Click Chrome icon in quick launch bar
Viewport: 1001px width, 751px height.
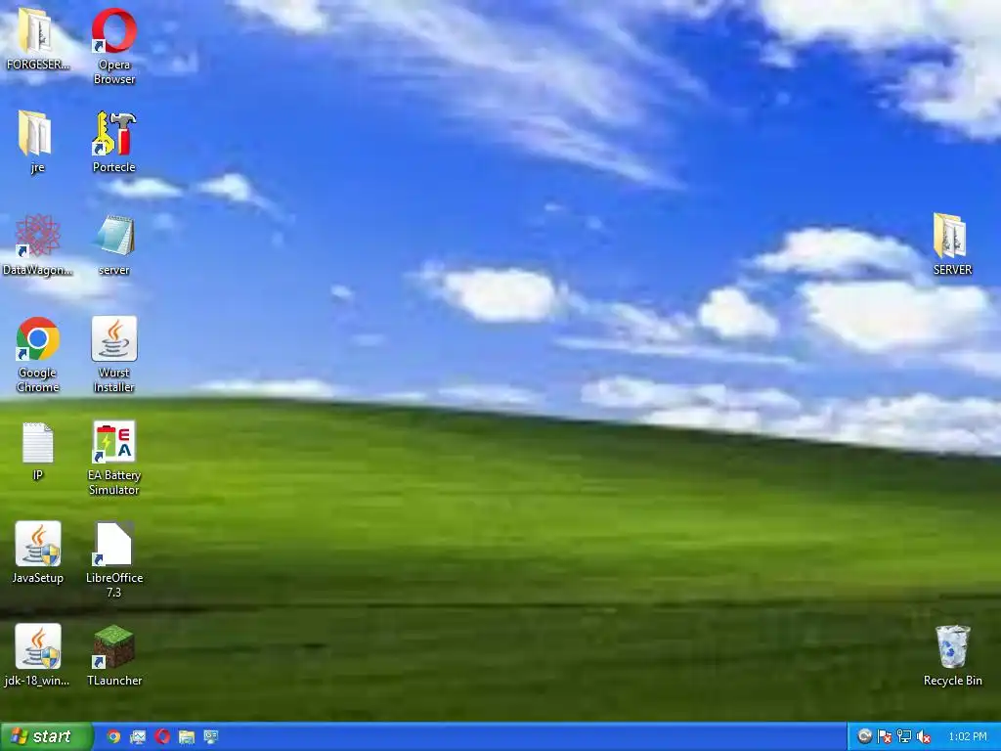click(x=113, y=736)
